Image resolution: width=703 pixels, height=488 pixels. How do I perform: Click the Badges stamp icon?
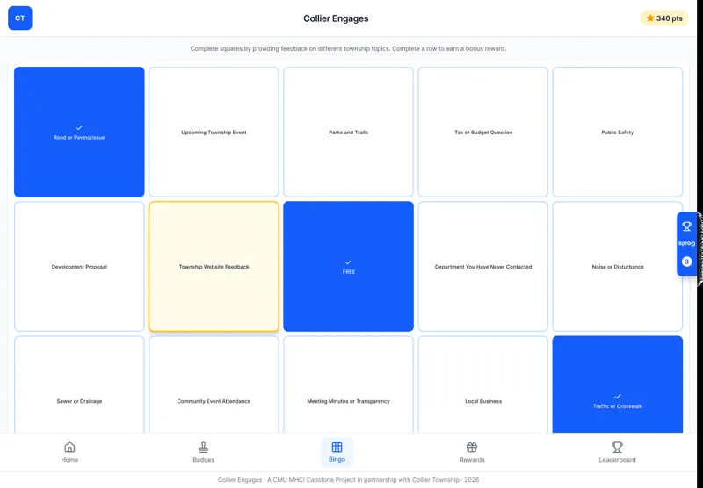coord(204,447)
